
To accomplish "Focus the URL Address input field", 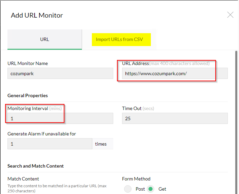I will pos(175,73).
